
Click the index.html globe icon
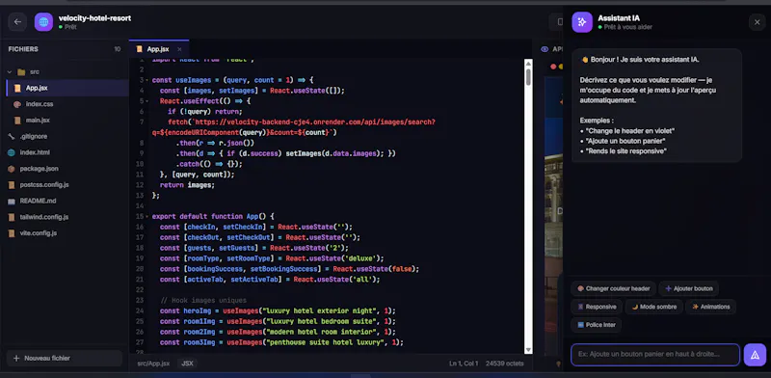12,152
